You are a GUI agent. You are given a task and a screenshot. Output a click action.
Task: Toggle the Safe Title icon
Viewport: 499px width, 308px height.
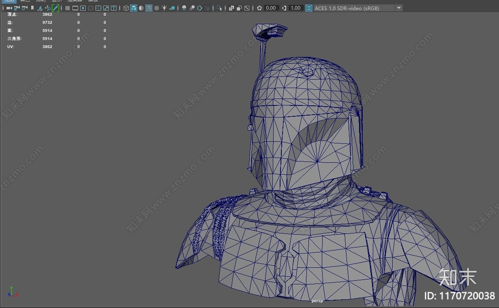click(114, 8)
